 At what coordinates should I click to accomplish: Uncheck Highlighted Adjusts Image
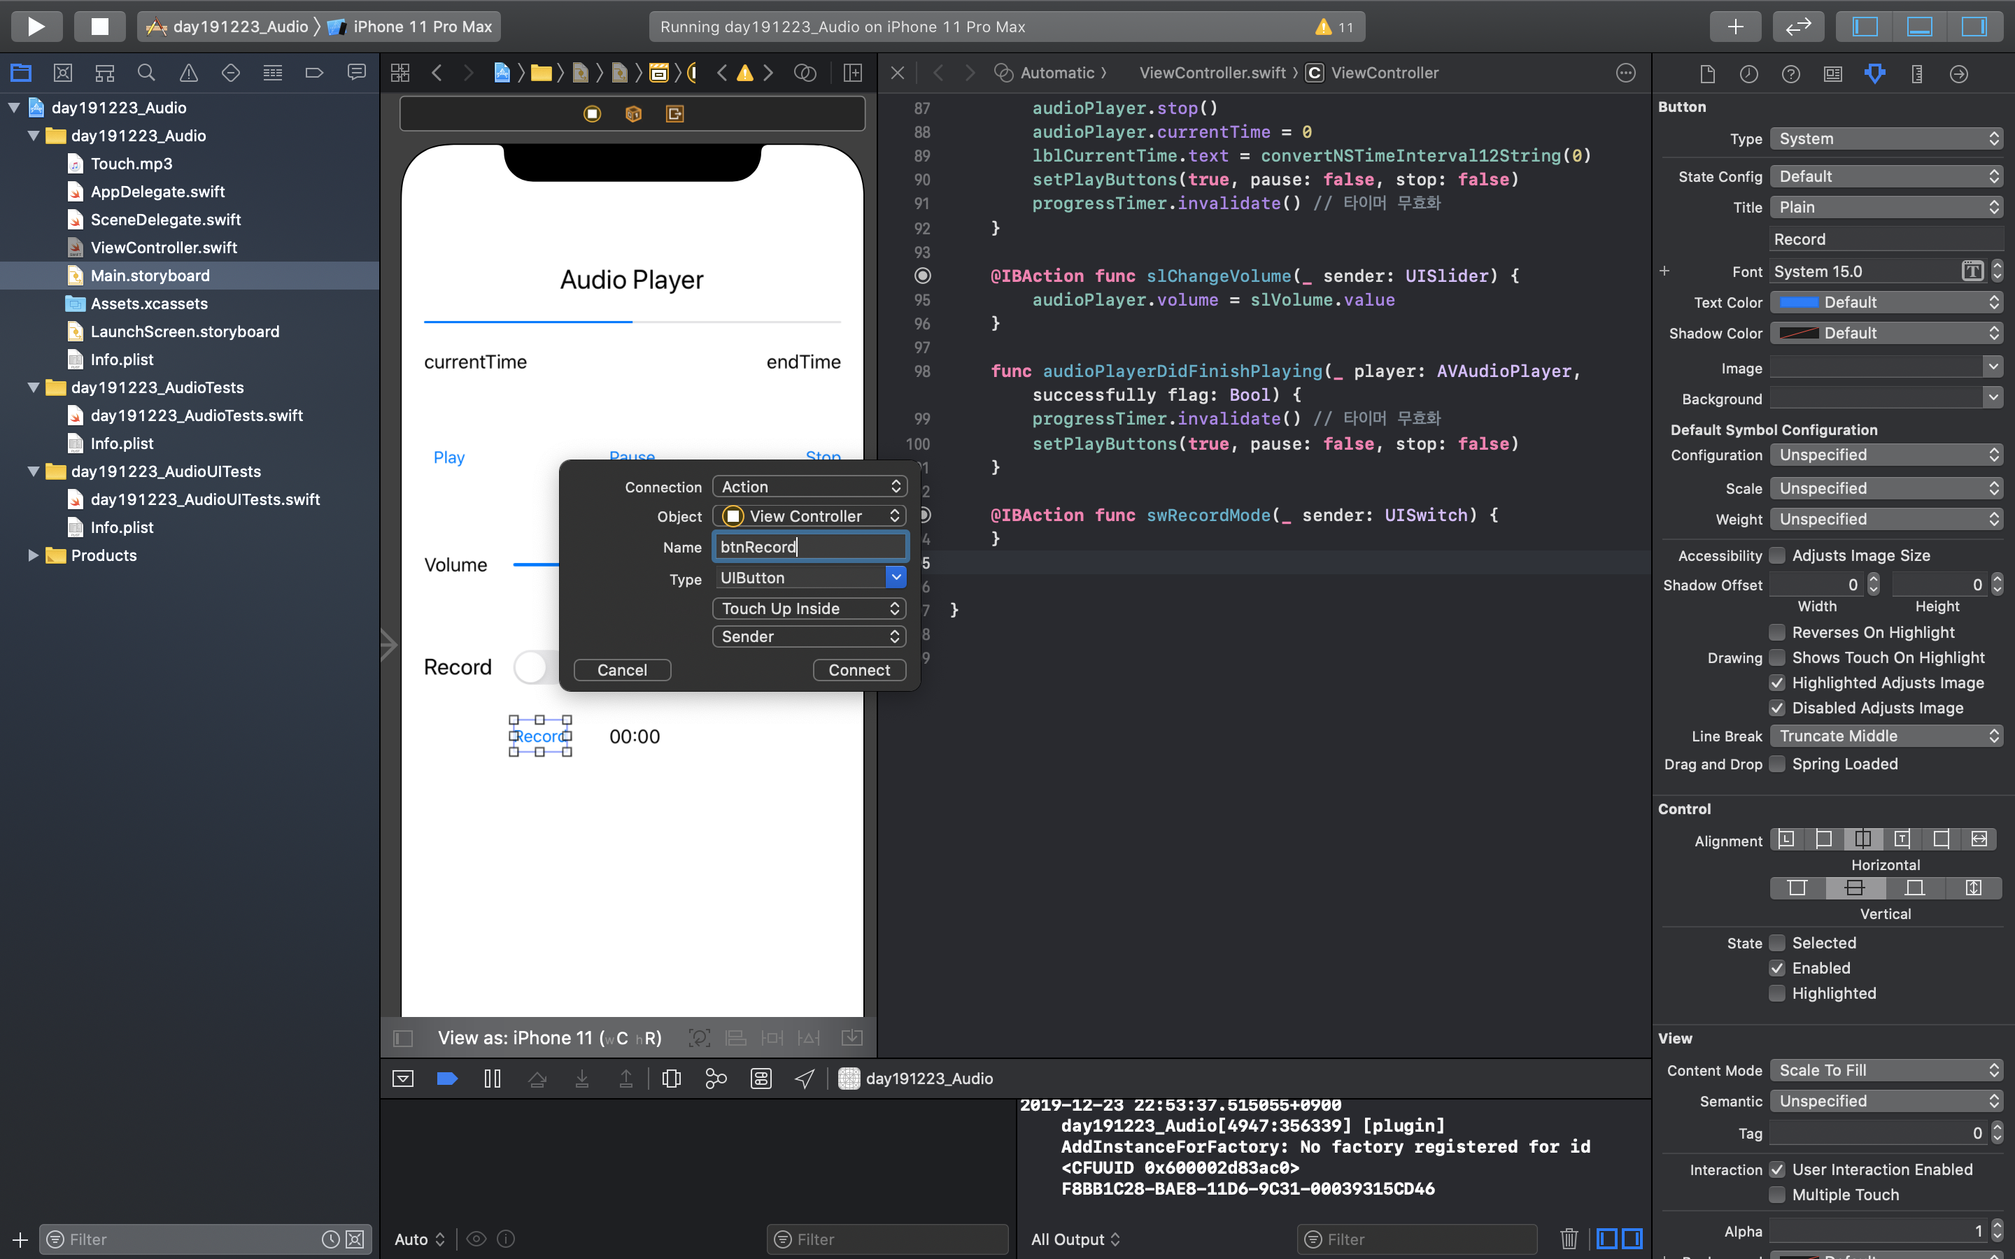point(1778,683)
